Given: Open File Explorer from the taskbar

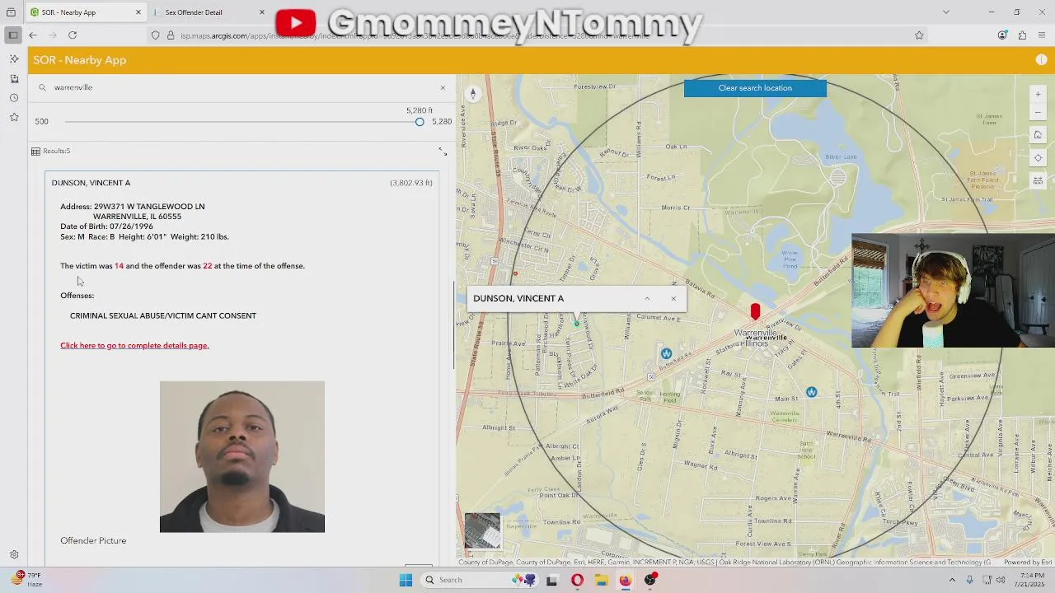Looking at the screenshot, I should (x=601, y=580).
